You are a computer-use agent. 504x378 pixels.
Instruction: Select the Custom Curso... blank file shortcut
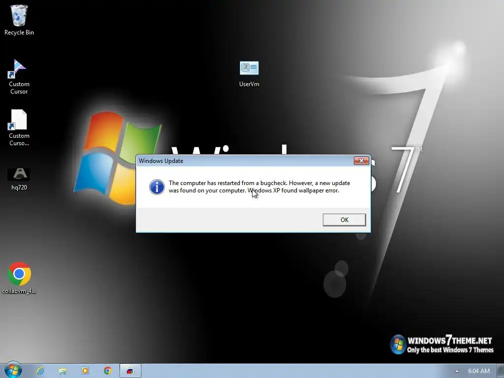19,127
